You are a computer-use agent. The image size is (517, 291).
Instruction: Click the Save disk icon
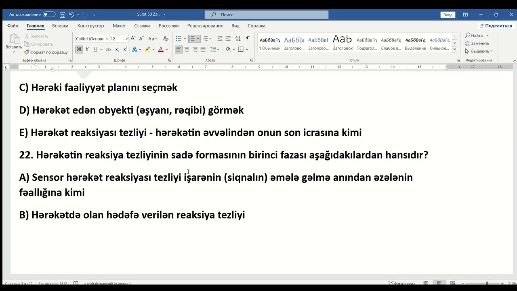point(62,15)
